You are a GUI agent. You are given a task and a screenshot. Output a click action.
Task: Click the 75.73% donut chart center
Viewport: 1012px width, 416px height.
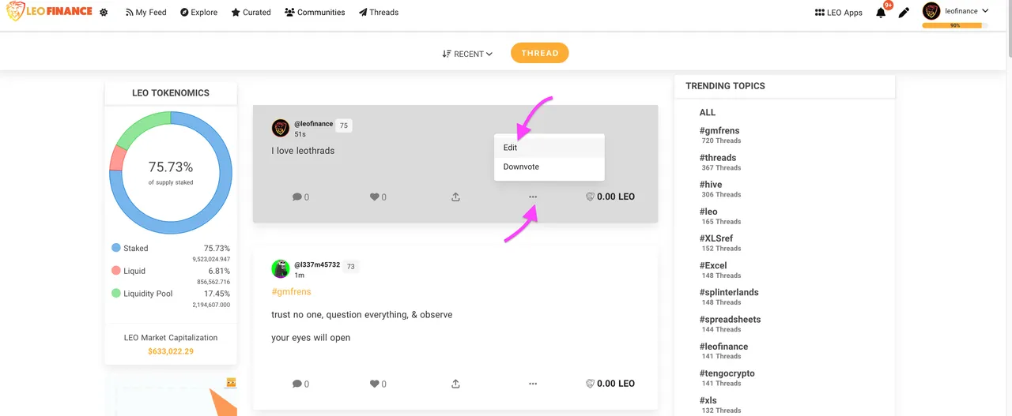pyautogui.click(x=171, y=167)
